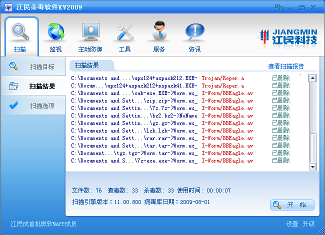Click the title bar app icon
This screenshot has width=325, height=235.
coord(8,7)
